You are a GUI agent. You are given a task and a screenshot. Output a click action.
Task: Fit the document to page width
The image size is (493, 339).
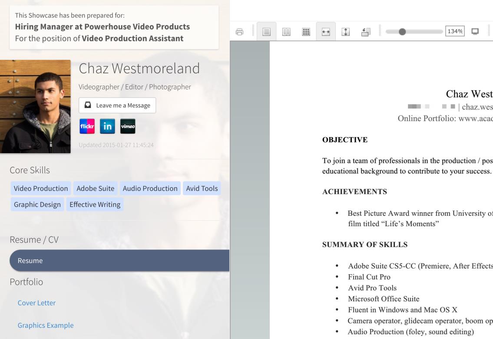coord(326,32)
